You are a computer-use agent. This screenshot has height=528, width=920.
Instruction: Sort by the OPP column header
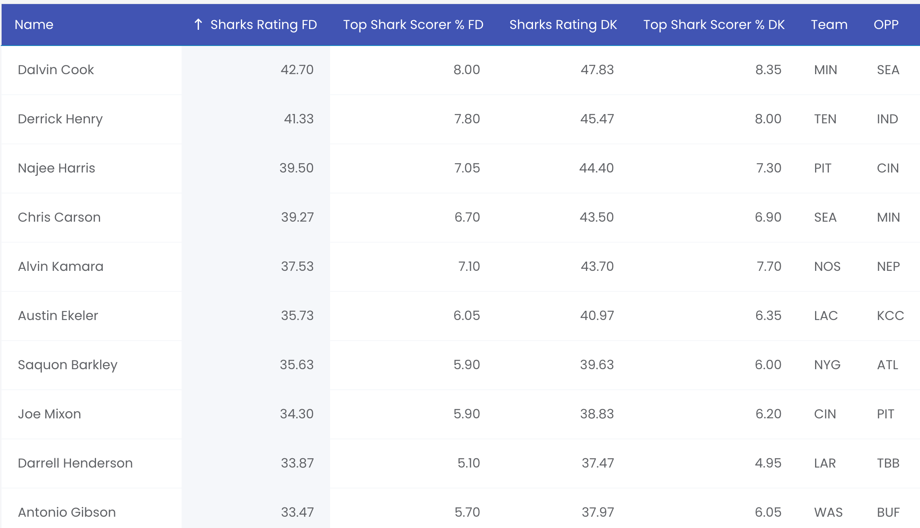point(886,25)
